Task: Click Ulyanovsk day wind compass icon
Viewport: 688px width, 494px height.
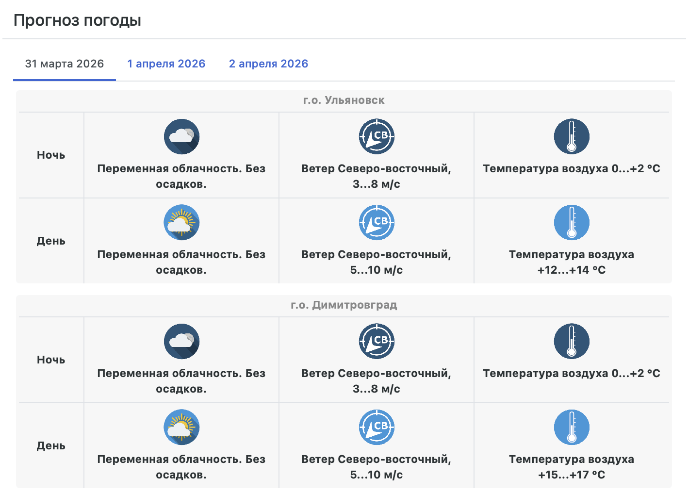Action: click(377, 223)
